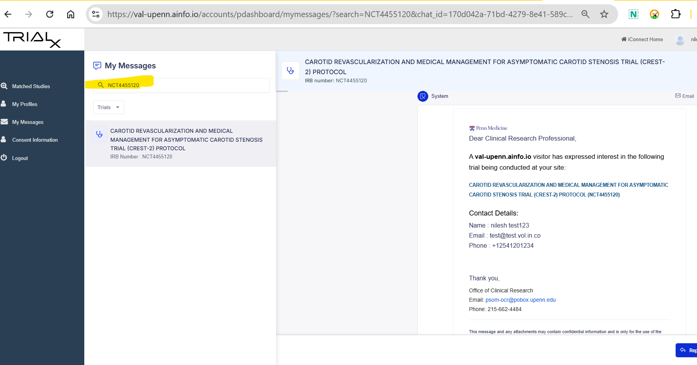Click the site information icon in address bar
The width and height of the screenshot is (697, 365).
tap(96, 14)
